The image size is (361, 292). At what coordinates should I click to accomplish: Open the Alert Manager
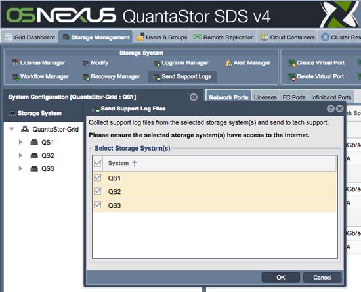coord(247,63)
